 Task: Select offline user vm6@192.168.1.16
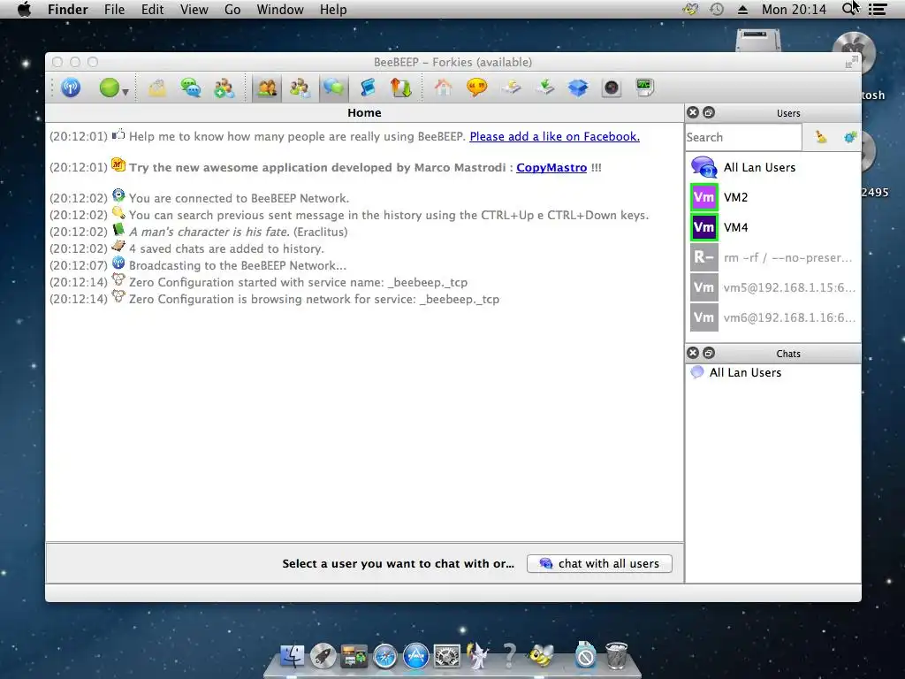pos(772,317)
